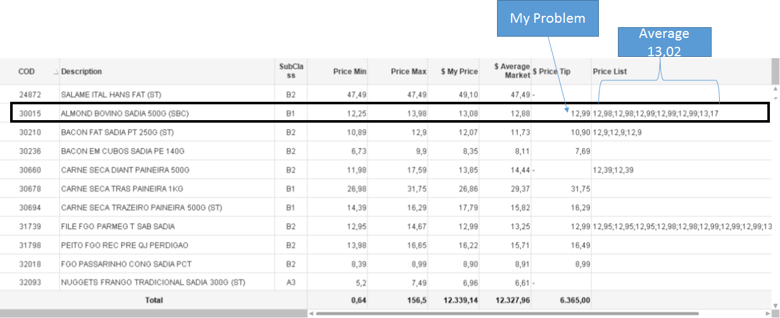This screenshot has width=780, height=318.
Task: Click the $ My Price column header
Action: click(x=459, y=71)
